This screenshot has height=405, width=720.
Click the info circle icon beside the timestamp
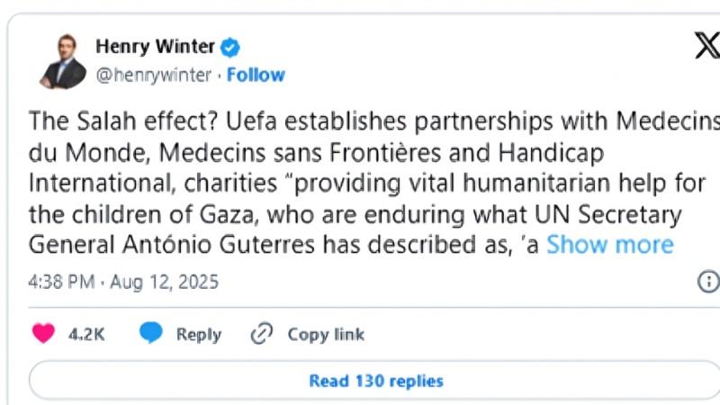tap(708, 282)
